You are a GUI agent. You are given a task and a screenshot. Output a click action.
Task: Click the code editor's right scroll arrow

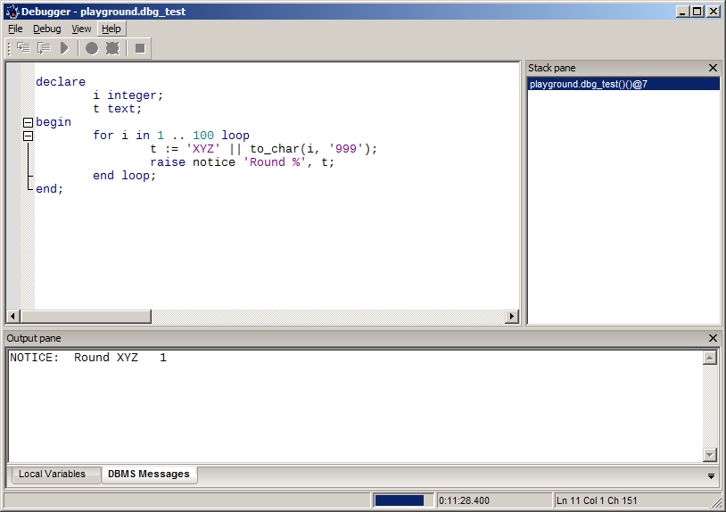(512, 316)
